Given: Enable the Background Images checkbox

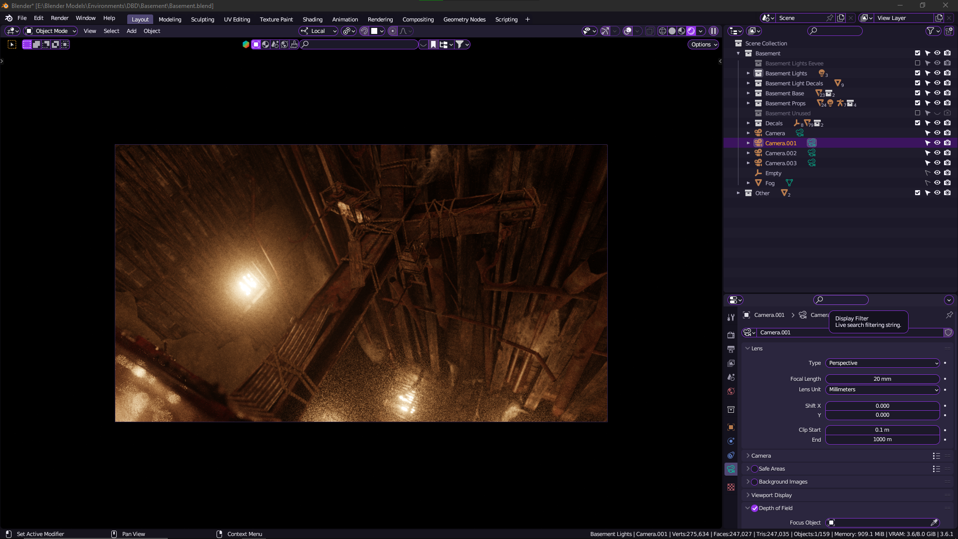Looking at the screenshot, I should click(x=754, y=482).
